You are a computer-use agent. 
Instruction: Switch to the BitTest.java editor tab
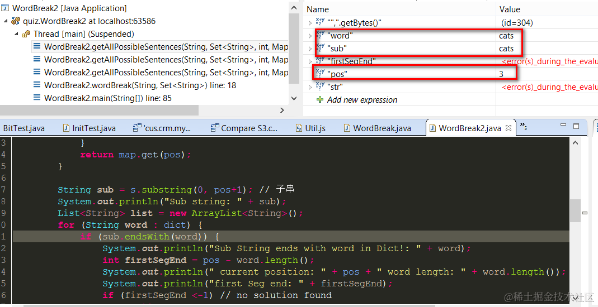coord(23,128)
